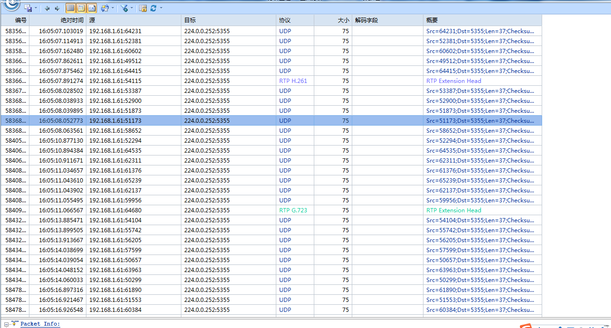Image resolution: width=611 pixels, height=328 pixels.
Task: Click the packet conversion icon in toolbar
Action: click(x=105, y=8)
